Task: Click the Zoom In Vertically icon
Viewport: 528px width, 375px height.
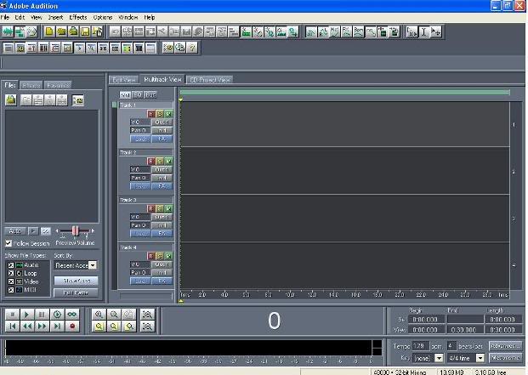Action: 147,315
